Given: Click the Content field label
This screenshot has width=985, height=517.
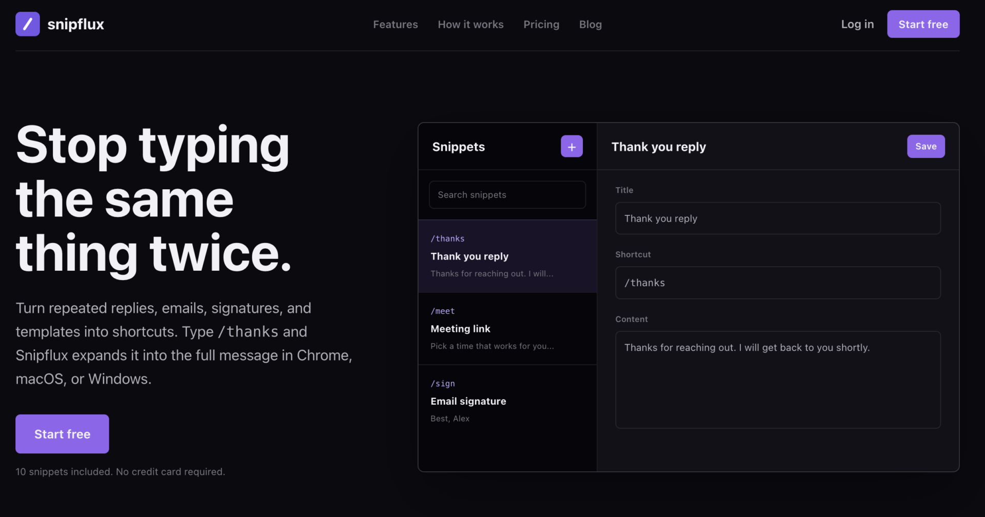Looking at the screenshot, I should tap(632, 319).
